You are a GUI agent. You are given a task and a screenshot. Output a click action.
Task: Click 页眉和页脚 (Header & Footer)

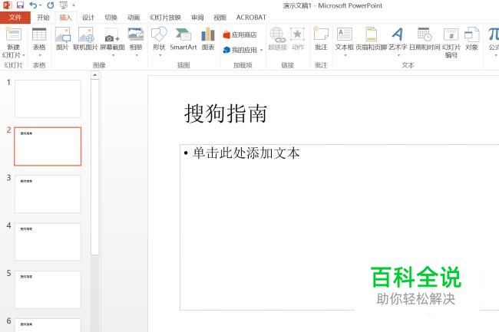coord(371,38)
